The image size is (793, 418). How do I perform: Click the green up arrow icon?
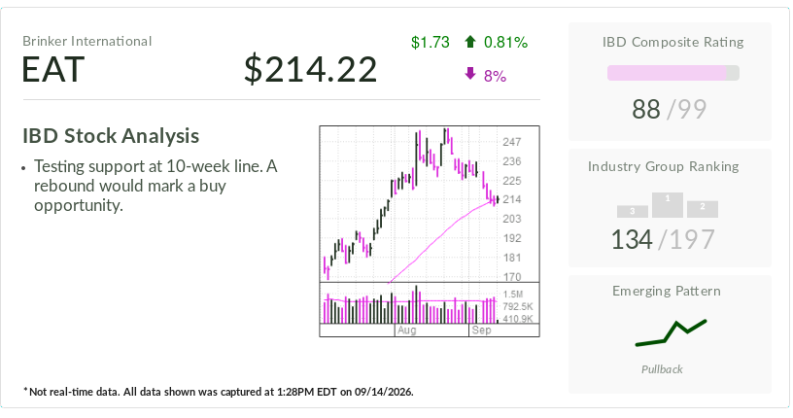point(469,42)
